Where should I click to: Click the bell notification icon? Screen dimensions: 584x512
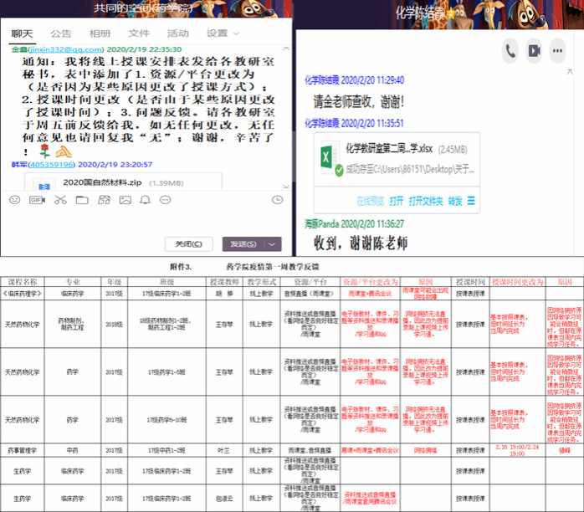click(146, 200)
